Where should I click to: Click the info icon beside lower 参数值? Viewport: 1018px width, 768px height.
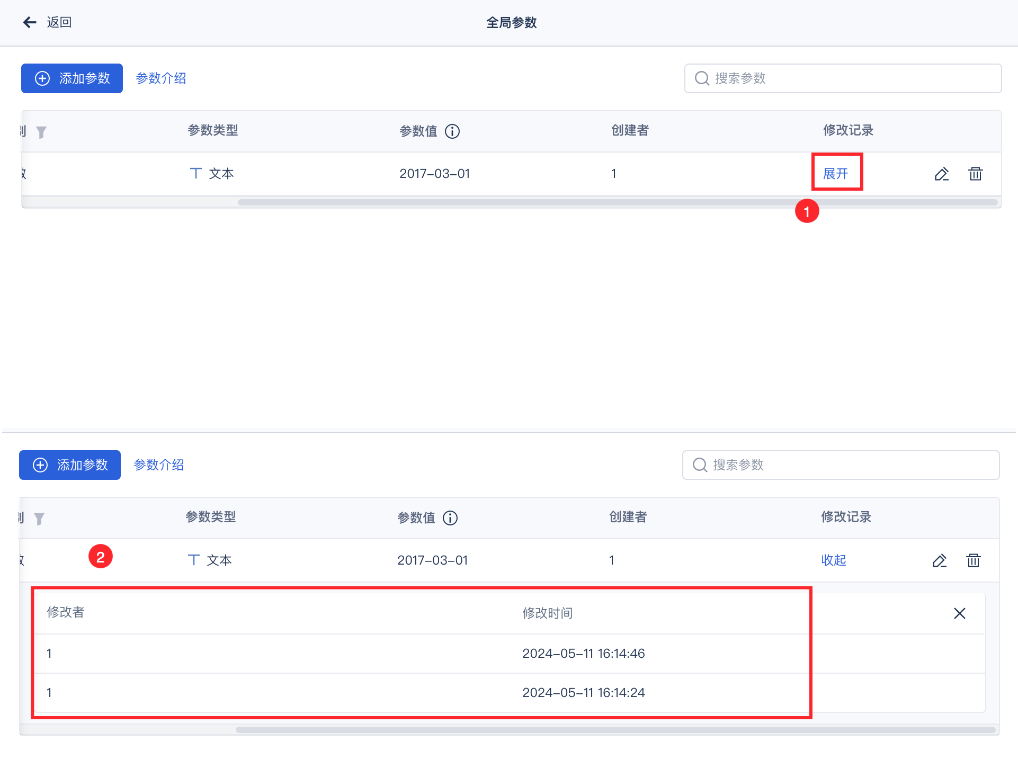tap(450, 518)
